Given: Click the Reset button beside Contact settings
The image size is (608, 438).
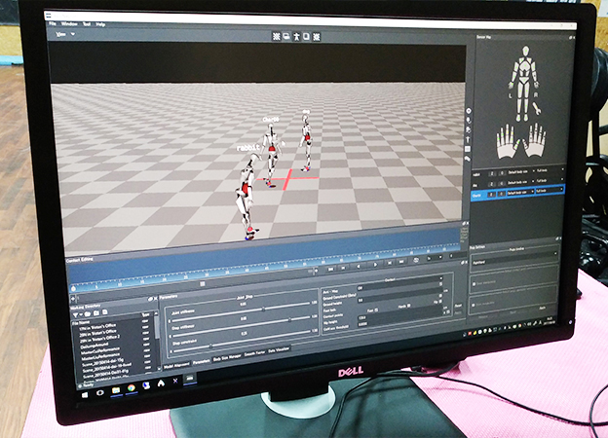Looking at the screenshot, I should [x=458, y=306].
